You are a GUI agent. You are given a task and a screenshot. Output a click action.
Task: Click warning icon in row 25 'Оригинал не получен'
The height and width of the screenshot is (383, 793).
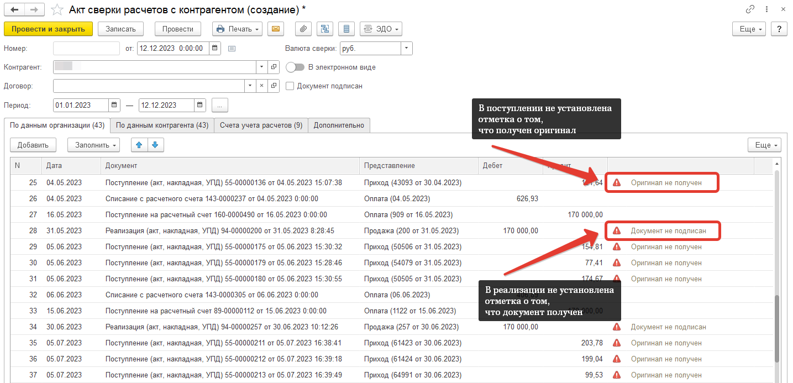click(617, 182)
